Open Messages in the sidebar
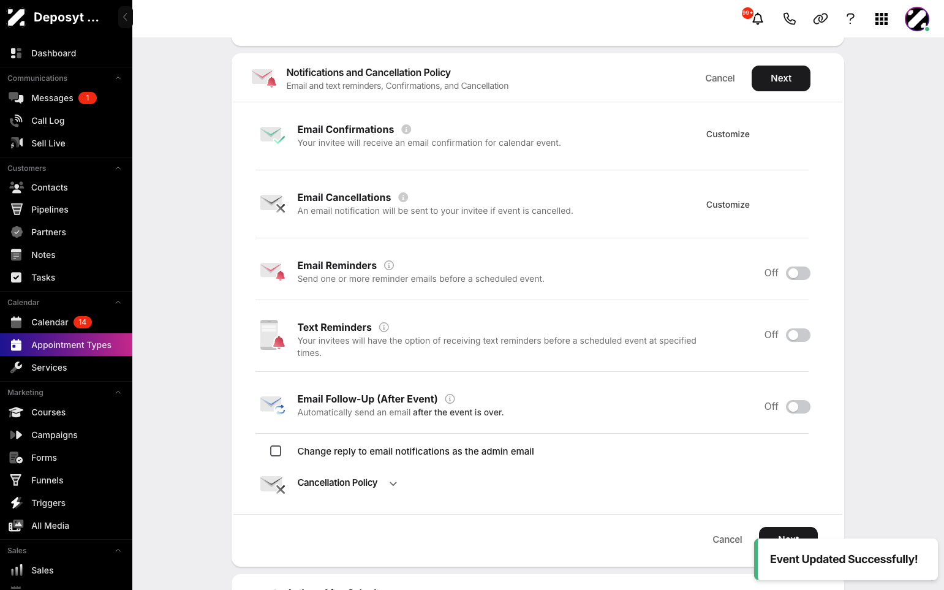 (66, 98)
